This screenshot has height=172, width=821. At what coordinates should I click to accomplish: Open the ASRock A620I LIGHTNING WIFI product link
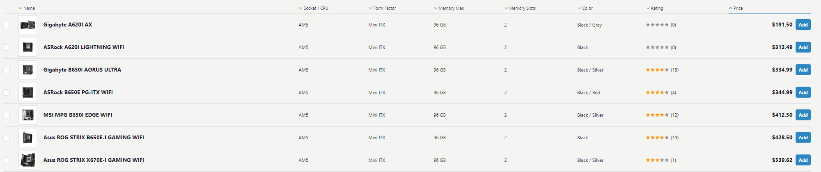coord(84,47)
